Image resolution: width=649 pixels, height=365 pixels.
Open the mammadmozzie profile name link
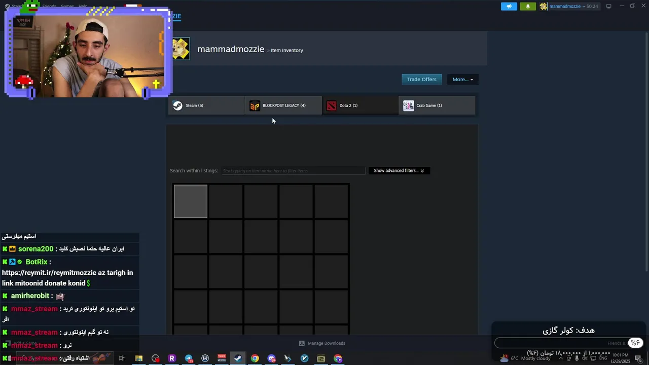pos(231,49)
